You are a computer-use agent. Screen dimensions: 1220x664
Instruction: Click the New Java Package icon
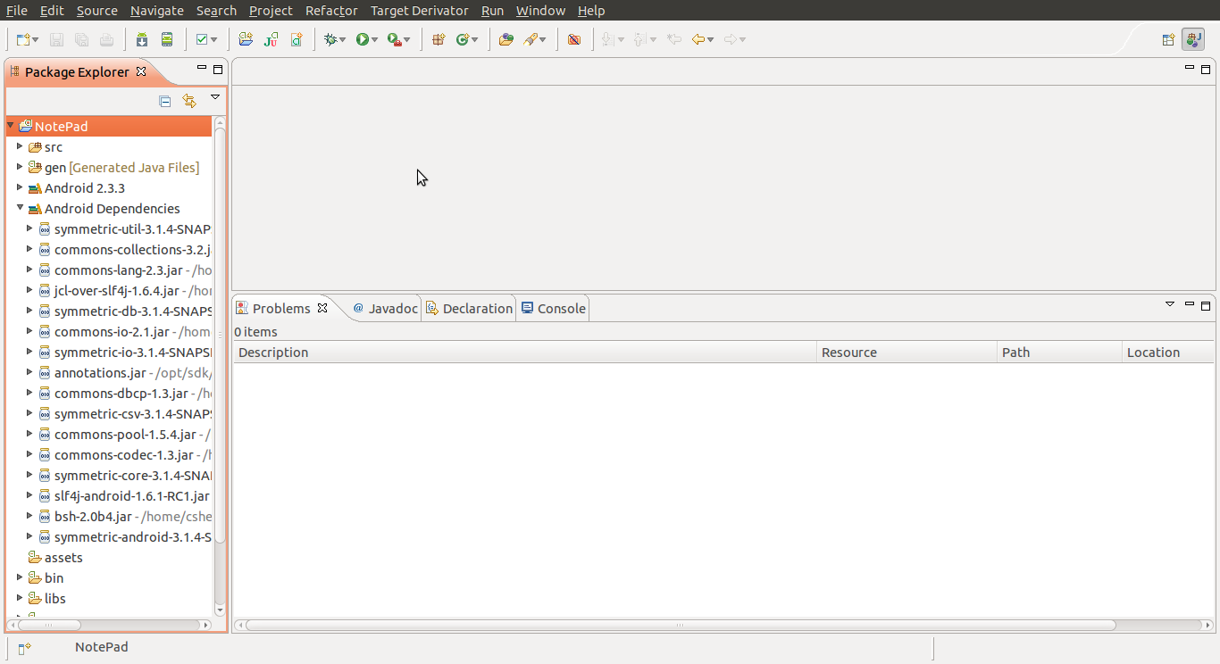click(439, 39)
